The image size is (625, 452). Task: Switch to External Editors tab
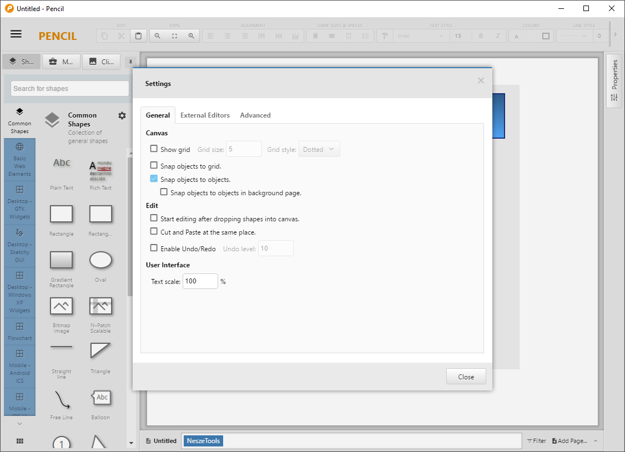[x=205, y=115]
